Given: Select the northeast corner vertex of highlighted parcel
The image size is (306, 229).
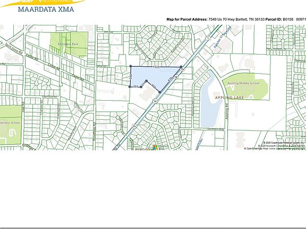Looking at the screenshot, I should point(181,67).
